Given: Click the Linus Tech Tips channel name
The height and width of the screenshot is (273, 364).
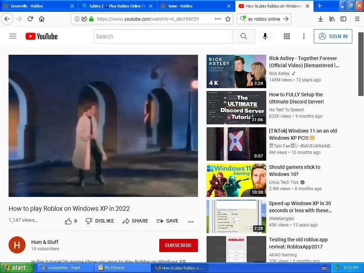Looking at the screenshot, I should [284, 182].
